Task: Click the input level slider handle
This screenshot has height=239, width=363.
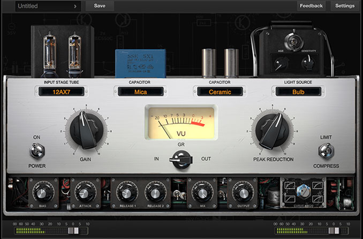Action: tap(73, 230)
